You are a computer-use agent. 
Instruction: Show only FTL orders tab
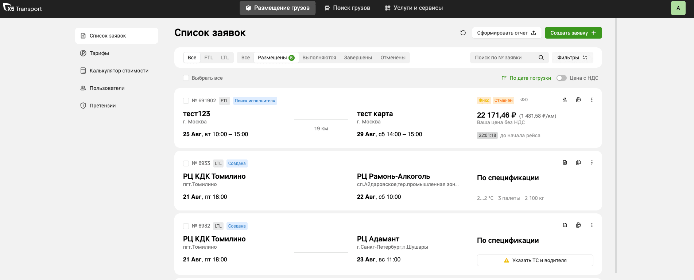(x=209, y=58)
